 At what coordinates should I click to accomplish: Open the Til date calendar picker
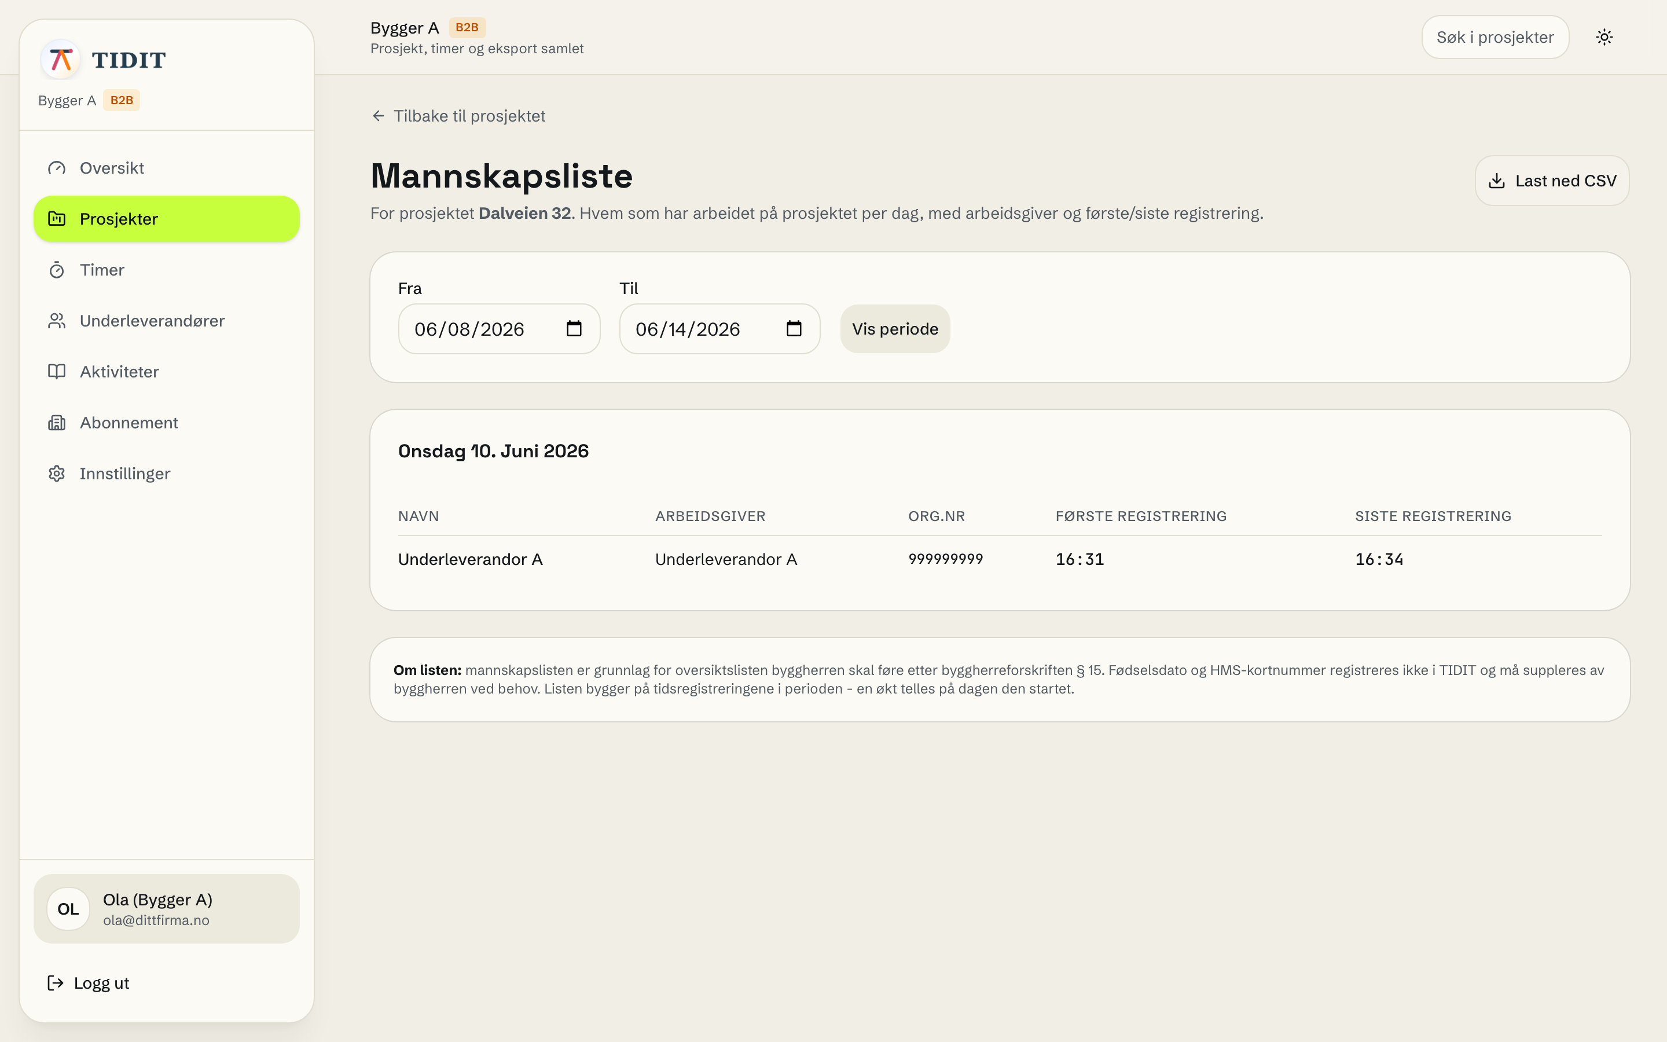coord(794,329)
